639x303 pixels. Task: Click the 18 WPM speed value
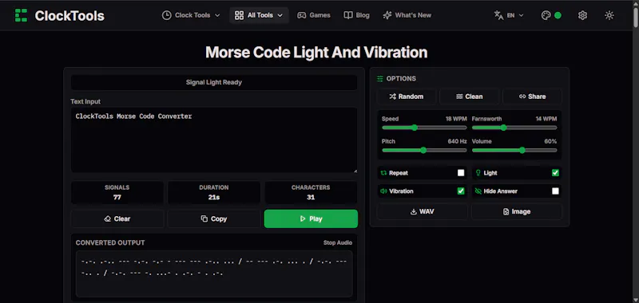(x=456, y=119)
